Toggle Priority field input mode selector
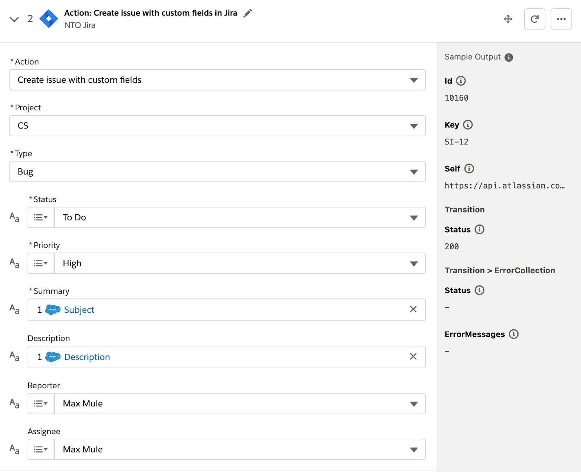Image resolution: width=581 pixels, height=472 pixels. click(41, 263)
